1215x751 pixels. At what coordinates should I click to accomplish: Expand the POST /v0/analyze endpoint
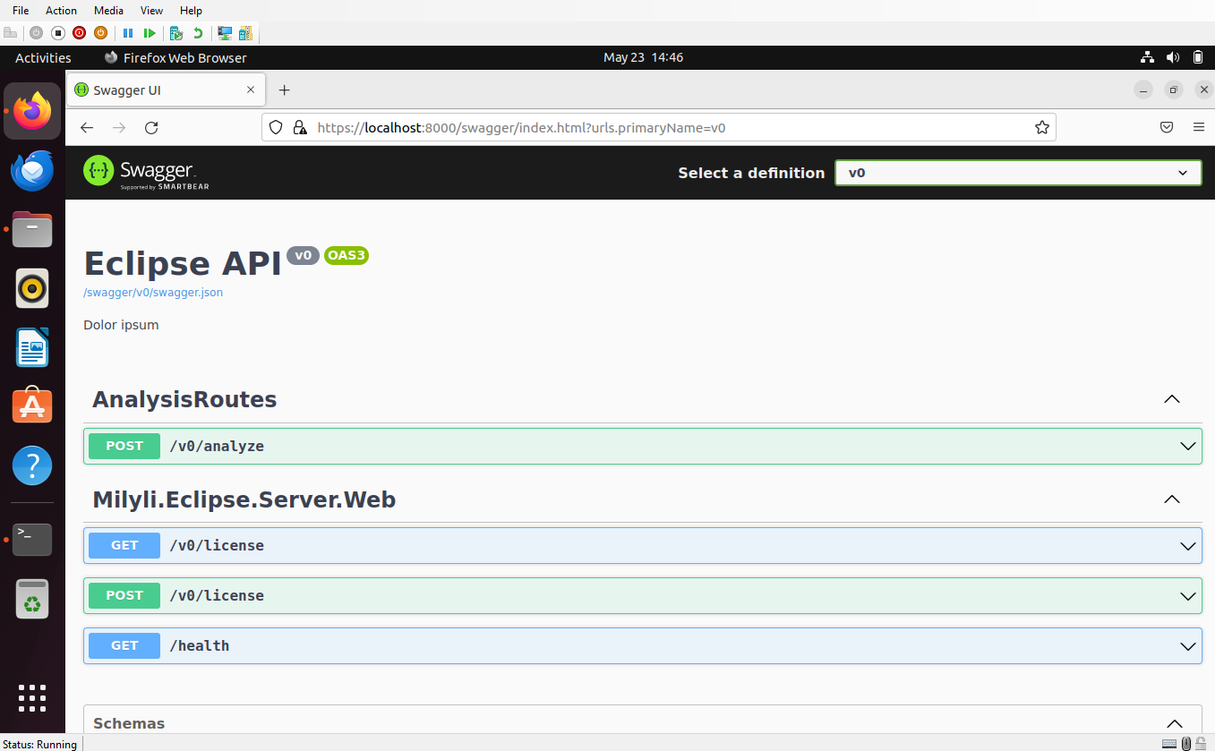click(642, 446)
